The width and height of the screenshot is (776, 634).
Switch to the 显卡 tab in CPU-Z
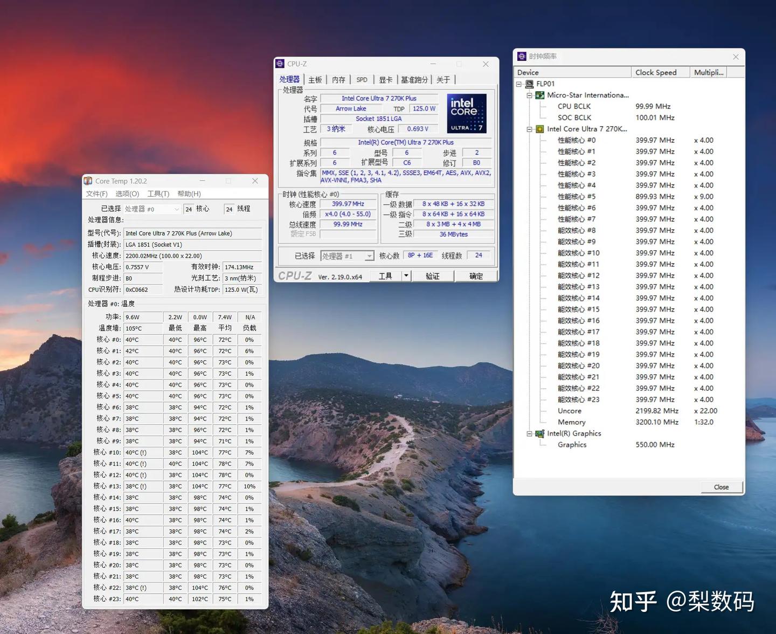click(386, 80)
